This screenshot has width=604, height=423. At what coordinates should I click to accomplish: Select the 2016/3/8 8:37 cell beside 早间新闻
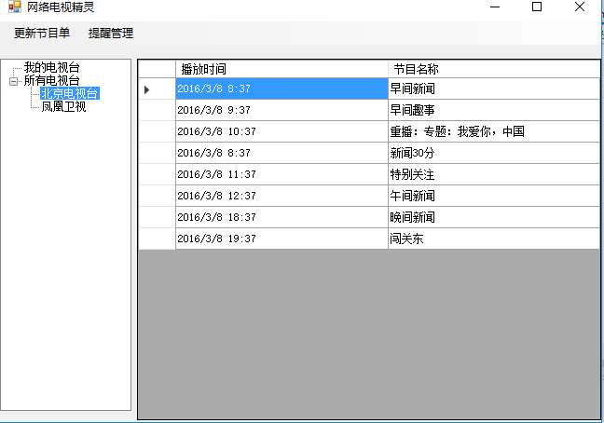point(281,89)
